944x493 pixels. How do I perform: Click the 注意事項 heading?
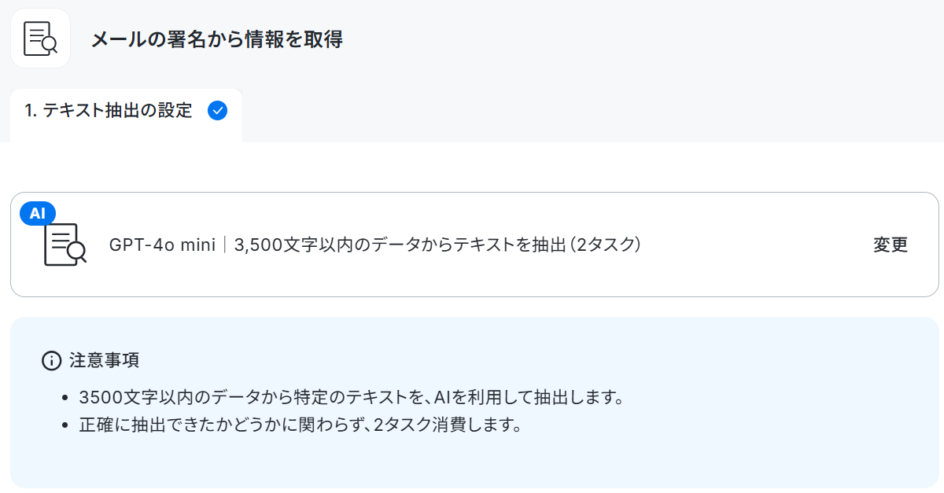(104, 361)
